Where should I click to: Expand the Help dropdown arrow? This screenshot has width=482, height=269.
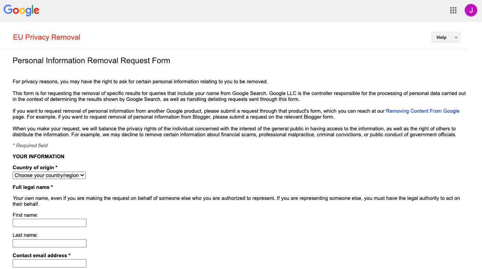coord(456,38)
